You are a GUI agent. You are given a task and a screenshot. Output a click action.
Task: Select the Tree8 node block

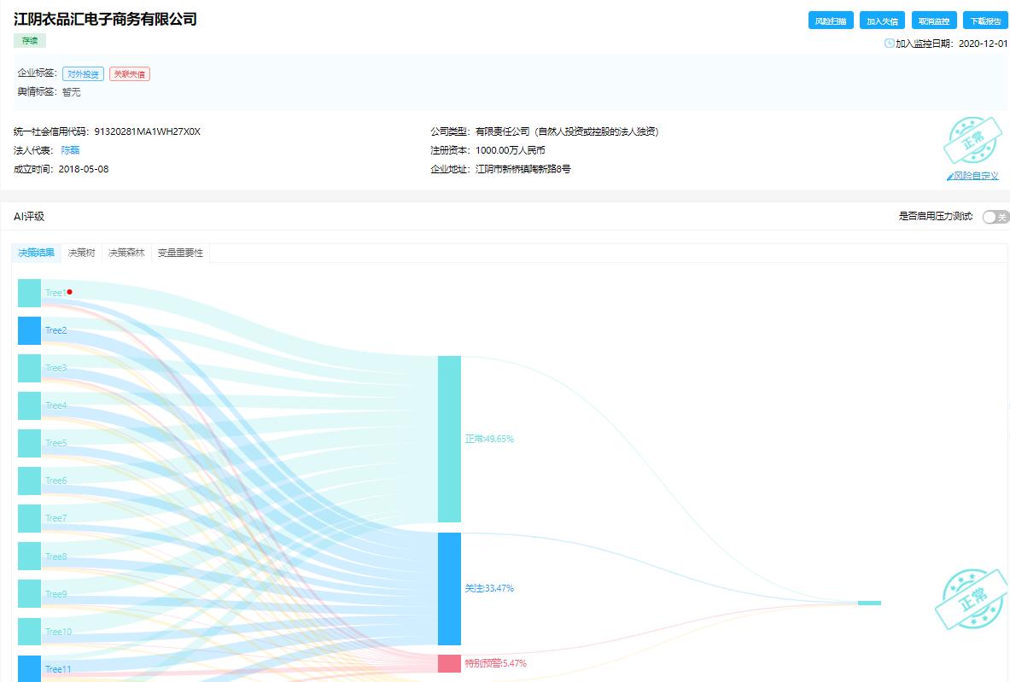[x=29, y=557]
